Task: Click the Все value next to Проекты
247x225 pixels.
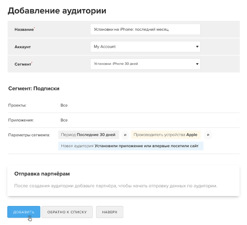Action: [x=64, y=105]
